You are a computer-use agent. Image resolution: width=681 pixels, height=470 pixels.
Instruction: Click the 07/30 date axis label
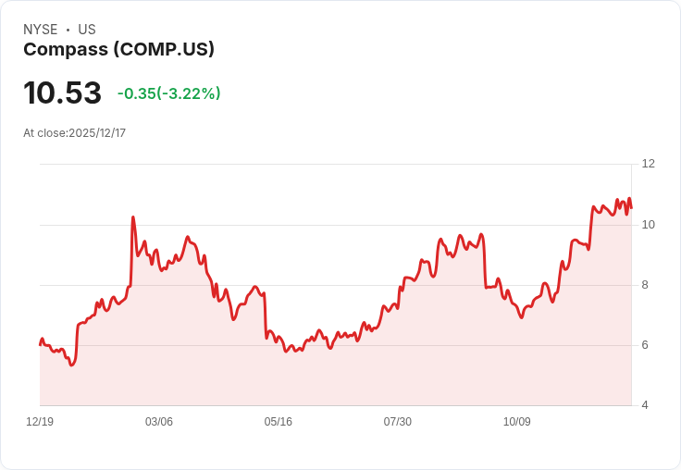398,422
